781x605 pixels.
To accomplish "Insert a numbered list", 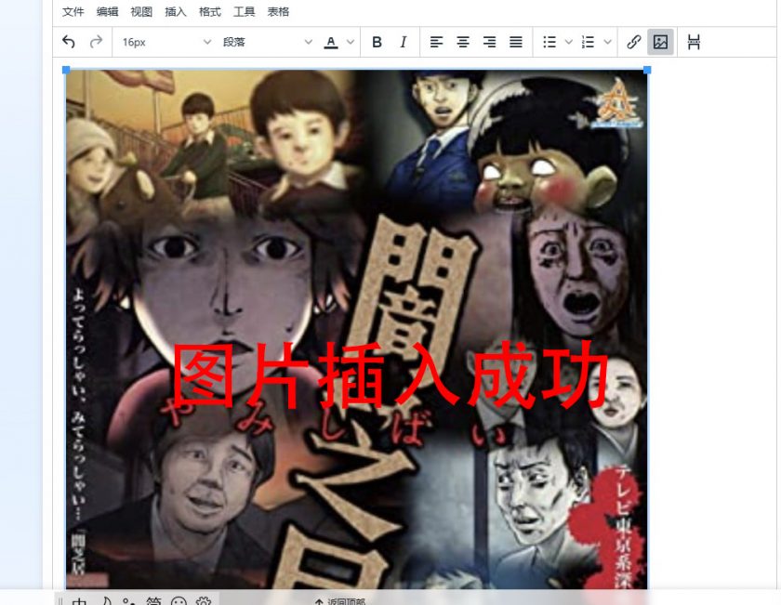I will coord(589,43).
